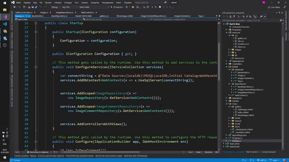Start debugging with IIS Express

pos(117,7)
